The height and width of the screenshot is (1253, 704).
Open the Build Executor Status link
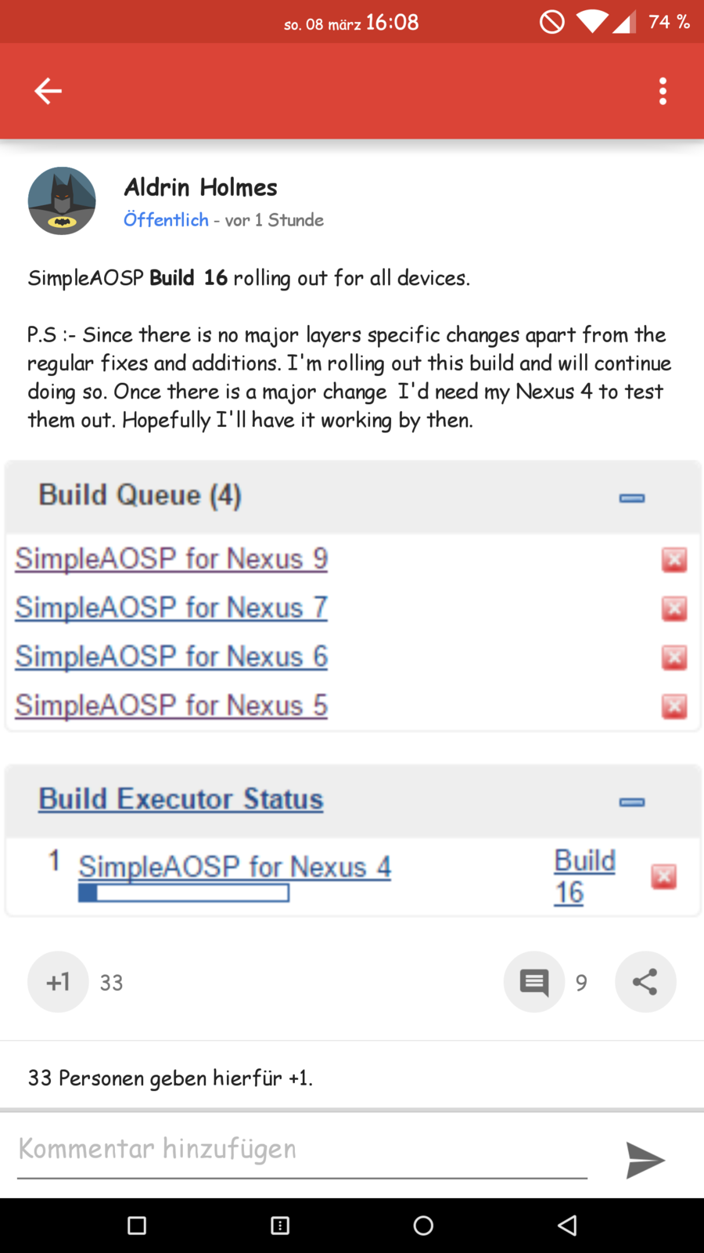point(181,800)
